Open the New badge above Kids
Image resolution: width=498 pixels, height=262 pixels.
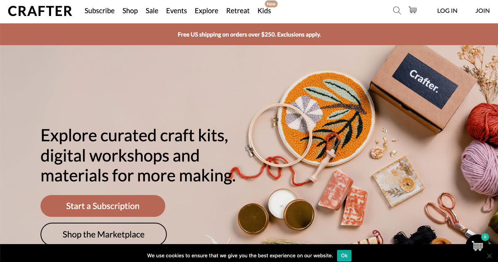[271, 4]
